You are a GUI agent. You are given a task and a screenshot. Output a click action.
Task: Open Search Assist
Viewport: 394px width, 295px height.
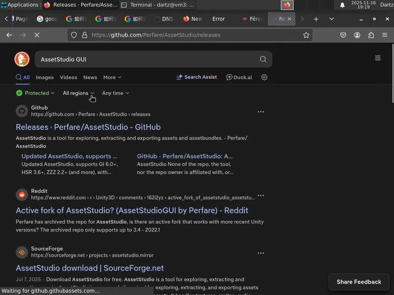coord(197,77)
